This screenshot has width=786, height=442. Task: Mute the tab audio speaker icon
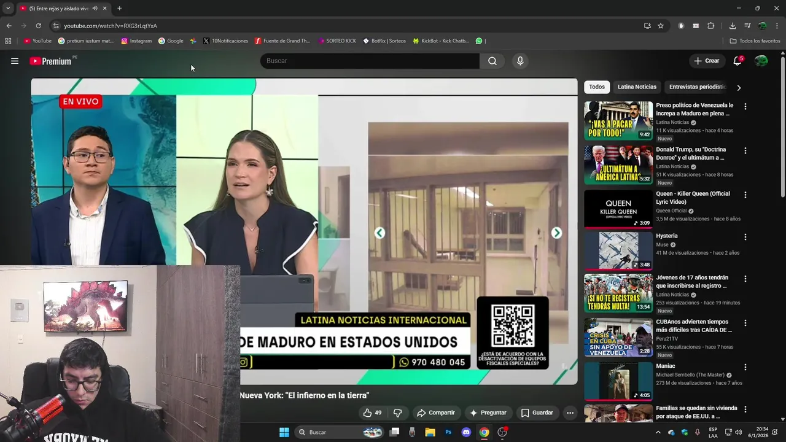[x=95, y=9]
